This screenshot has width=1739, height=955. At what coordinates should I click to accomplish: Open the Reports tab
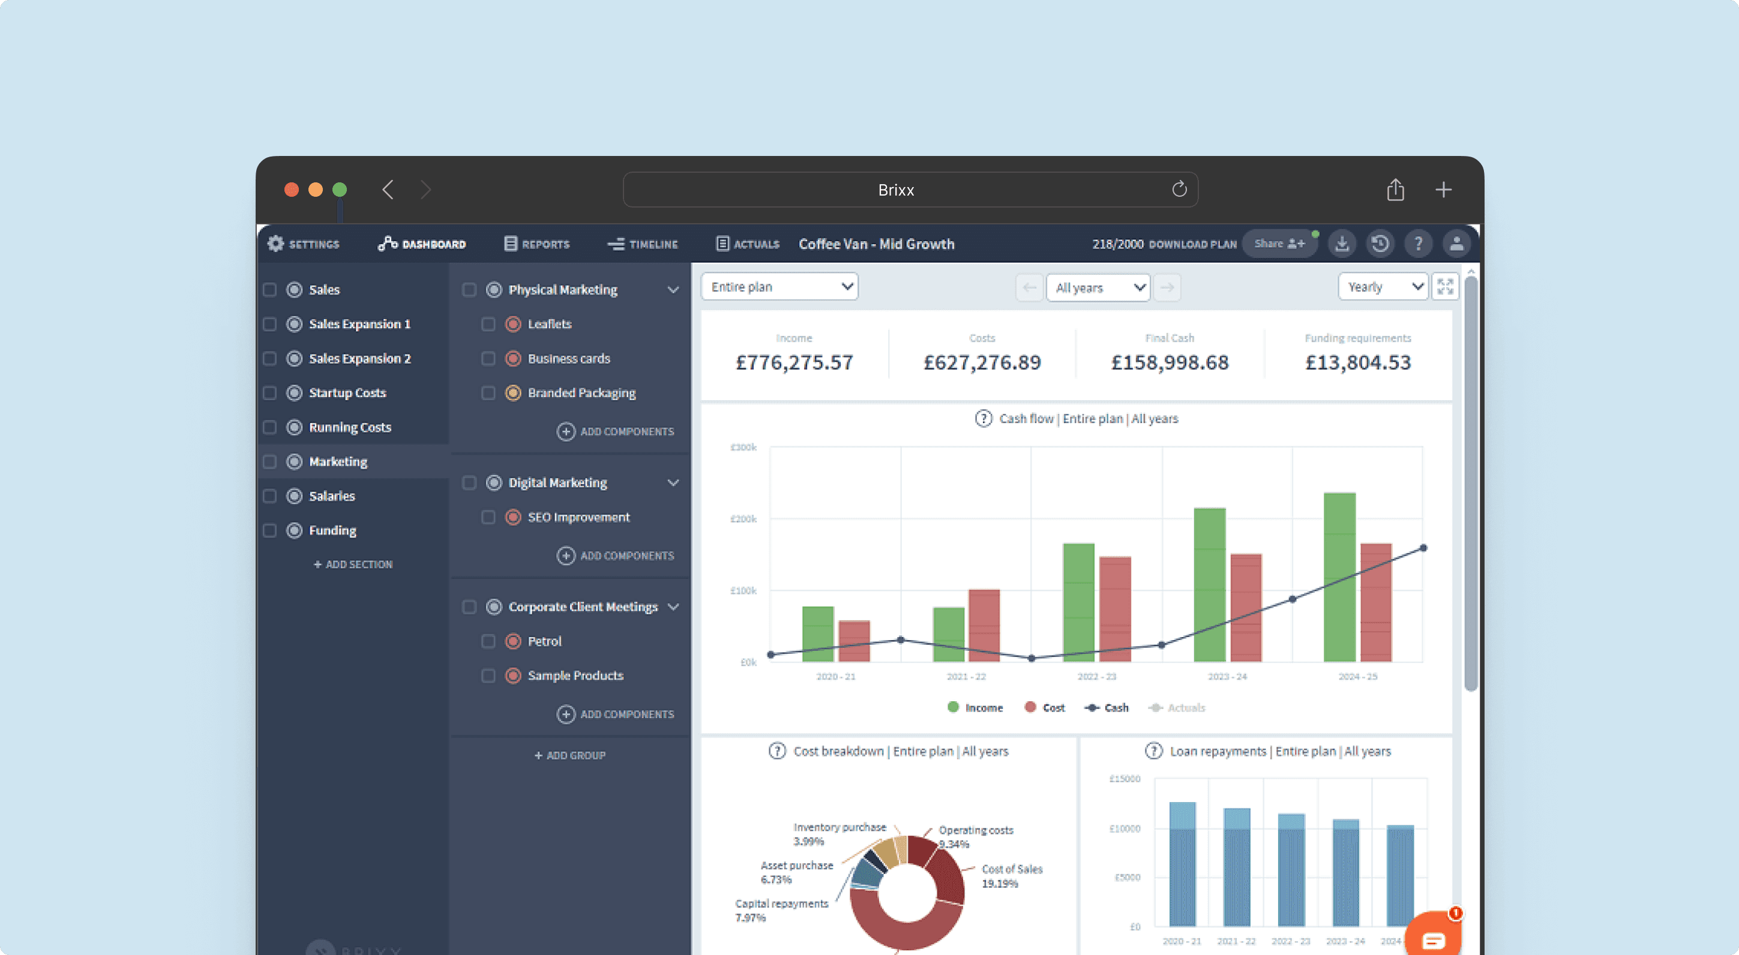(x=538, y=244)
